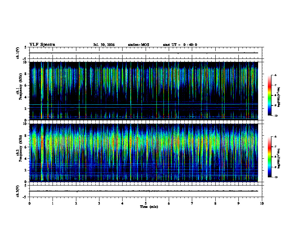
Task: Select the "start UT = 0 :40: 0" text
Action: [x=180, y=45]
